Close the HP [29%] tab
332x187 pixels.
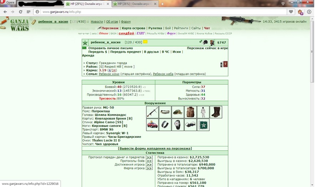point(108,4)
